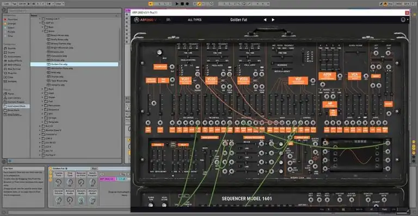
Task: Open ALL TYPES preset filter
Action: 195,20
